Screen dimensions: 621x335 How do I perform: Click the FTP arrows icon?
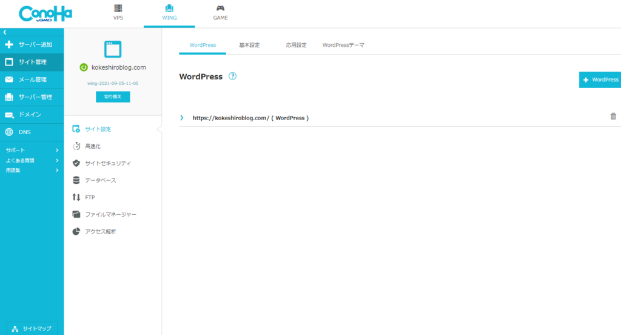(76, 197)
